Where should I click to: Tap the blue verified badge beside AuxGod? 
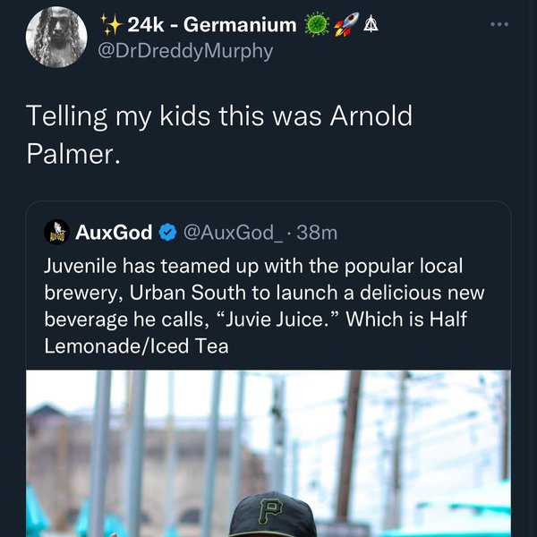(167, 233)
